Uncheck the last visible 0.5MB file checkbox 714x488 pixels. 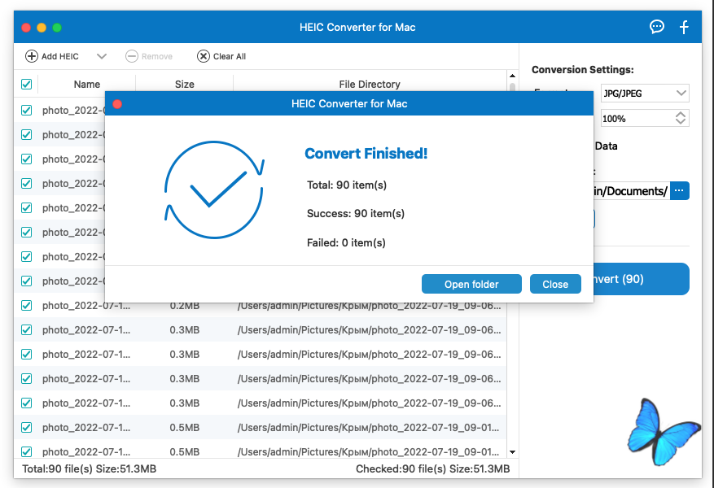click(x=26, y=452)
